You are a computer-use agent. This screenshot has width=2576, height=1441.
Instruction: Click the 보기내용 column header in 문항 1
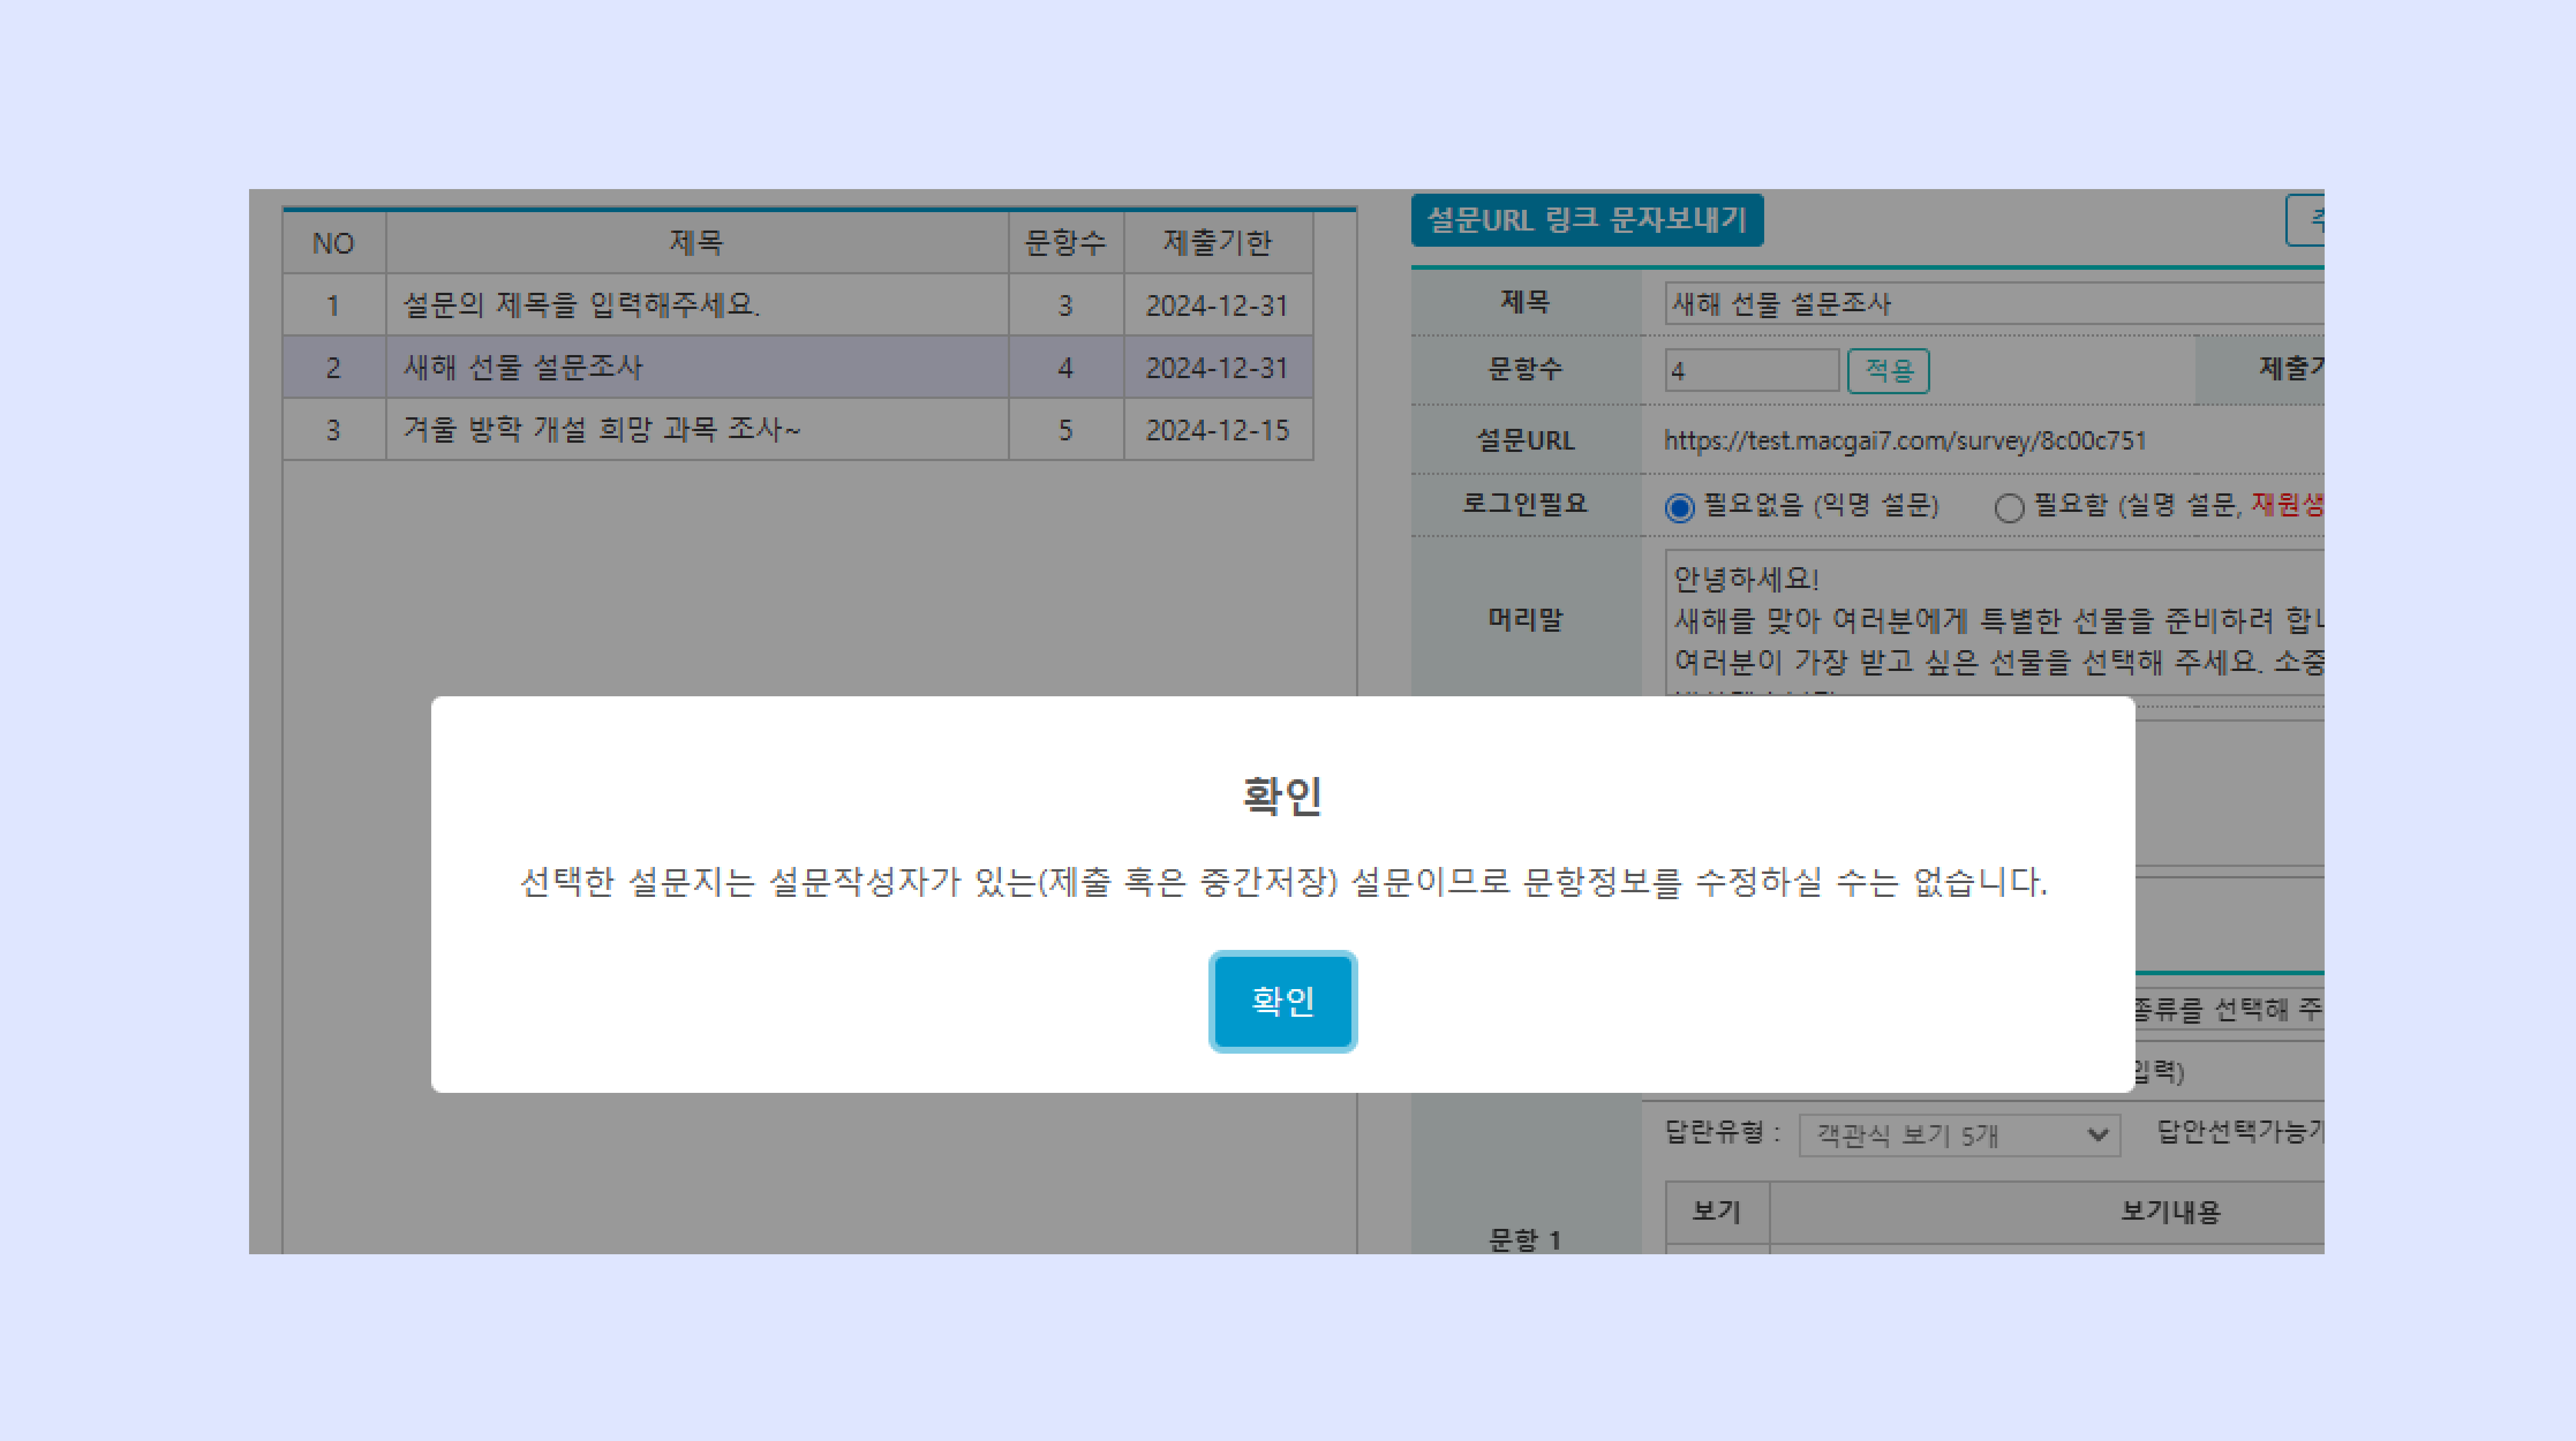[x=2170, y=1212]
